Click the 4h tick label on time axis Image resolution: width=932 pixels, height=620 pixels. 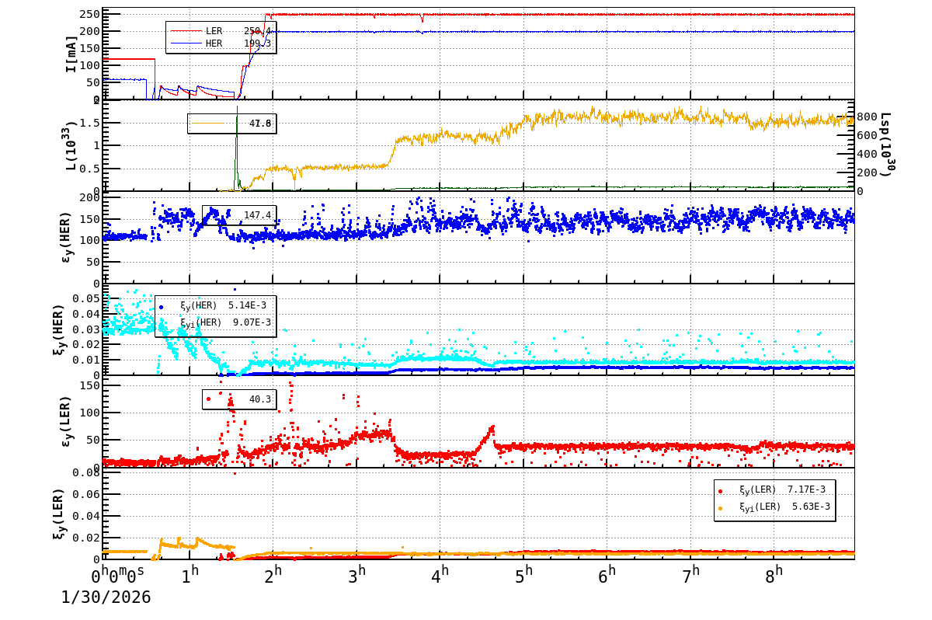point(440,573)
